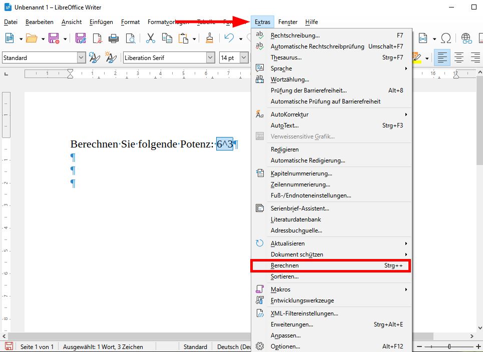Expand the Liberation Serif font name dropdown
Image resolution: width=483 pixels, height=352 pixels.
tap(210, 57)
